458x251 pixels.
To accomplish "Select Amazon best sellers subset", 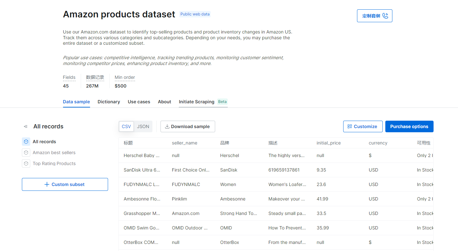I will pos(54,153).
